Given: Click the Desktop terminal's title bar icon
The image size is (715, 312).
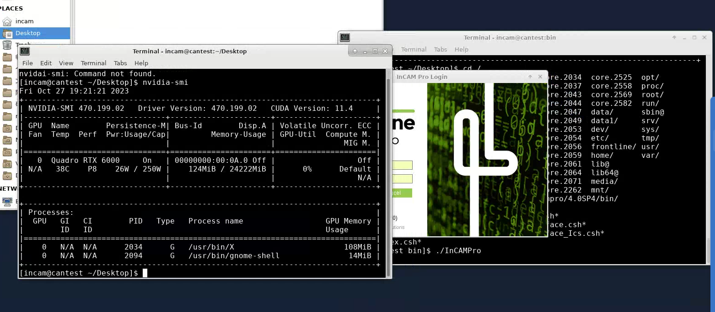Looking at the screenshot, I should tap(25, 51).
